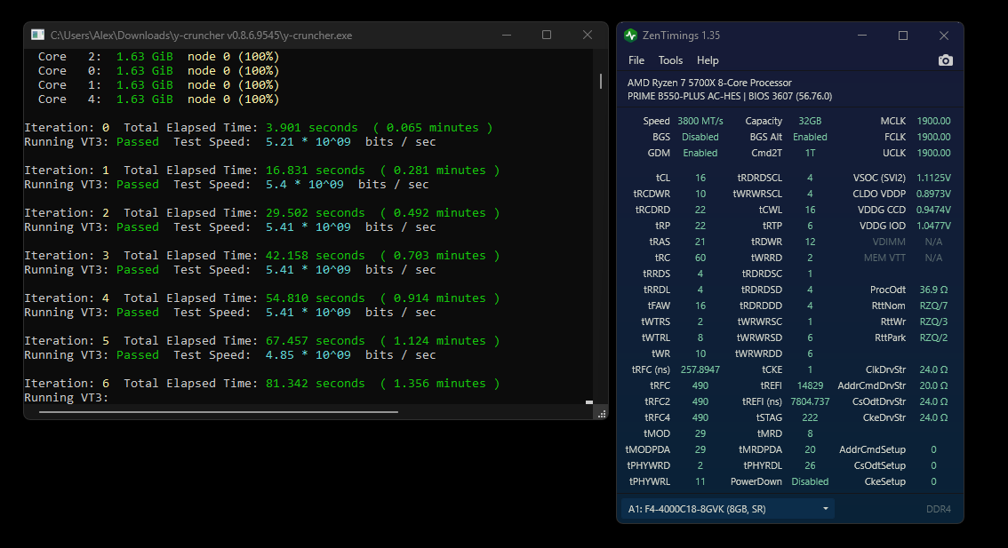Viewport: 1008px width, 548px height.
Task: Click the FCLK value 1900.00
Action: coord(933,137)
